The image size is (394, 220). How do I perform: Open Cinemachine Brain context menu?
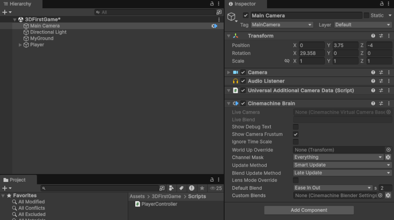point(389,104)
